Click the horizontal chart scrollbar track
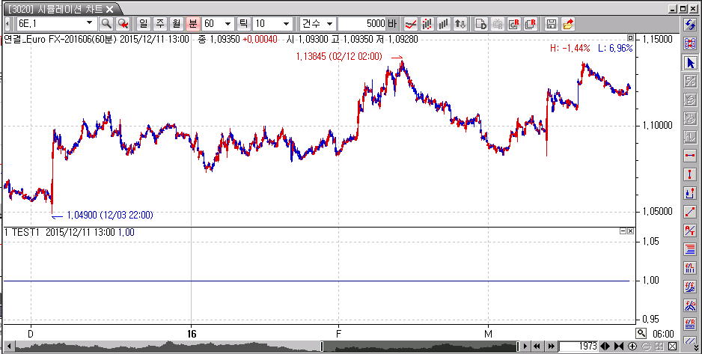This screenshot has height=354, width=702. [x=225, y=347]
